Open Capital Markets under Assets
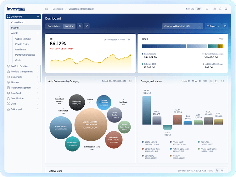Screen dimensions: 236x177 [23, 39]
